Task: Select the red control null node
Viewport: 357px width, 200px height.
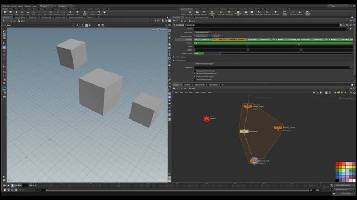Action: point(206,118)
